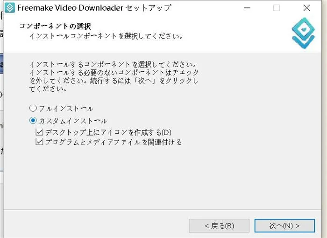Click the header subtitle インストールコンポーネントを選択してください
The image size is (327, 238).
coord(105,36)
